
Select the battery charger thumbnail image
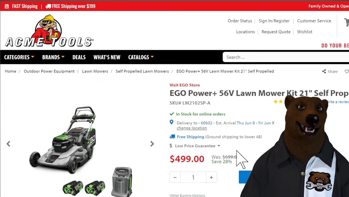tap(122, 182)
